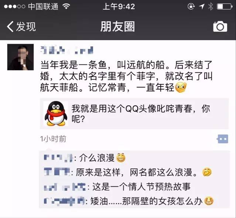Tap the 朋友圈 title bar
The width and height of the screenshot is (236, 218).
(x=118, y=27)
